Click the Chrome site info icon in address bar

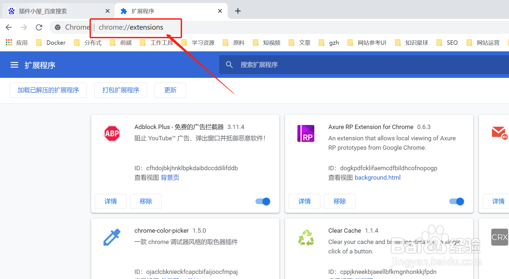[x=58, y=27]
